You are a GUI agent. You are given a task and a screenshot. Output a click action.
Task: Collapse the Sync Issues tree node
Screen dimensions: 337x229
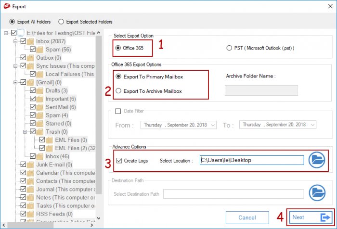[x=15, y=66]
